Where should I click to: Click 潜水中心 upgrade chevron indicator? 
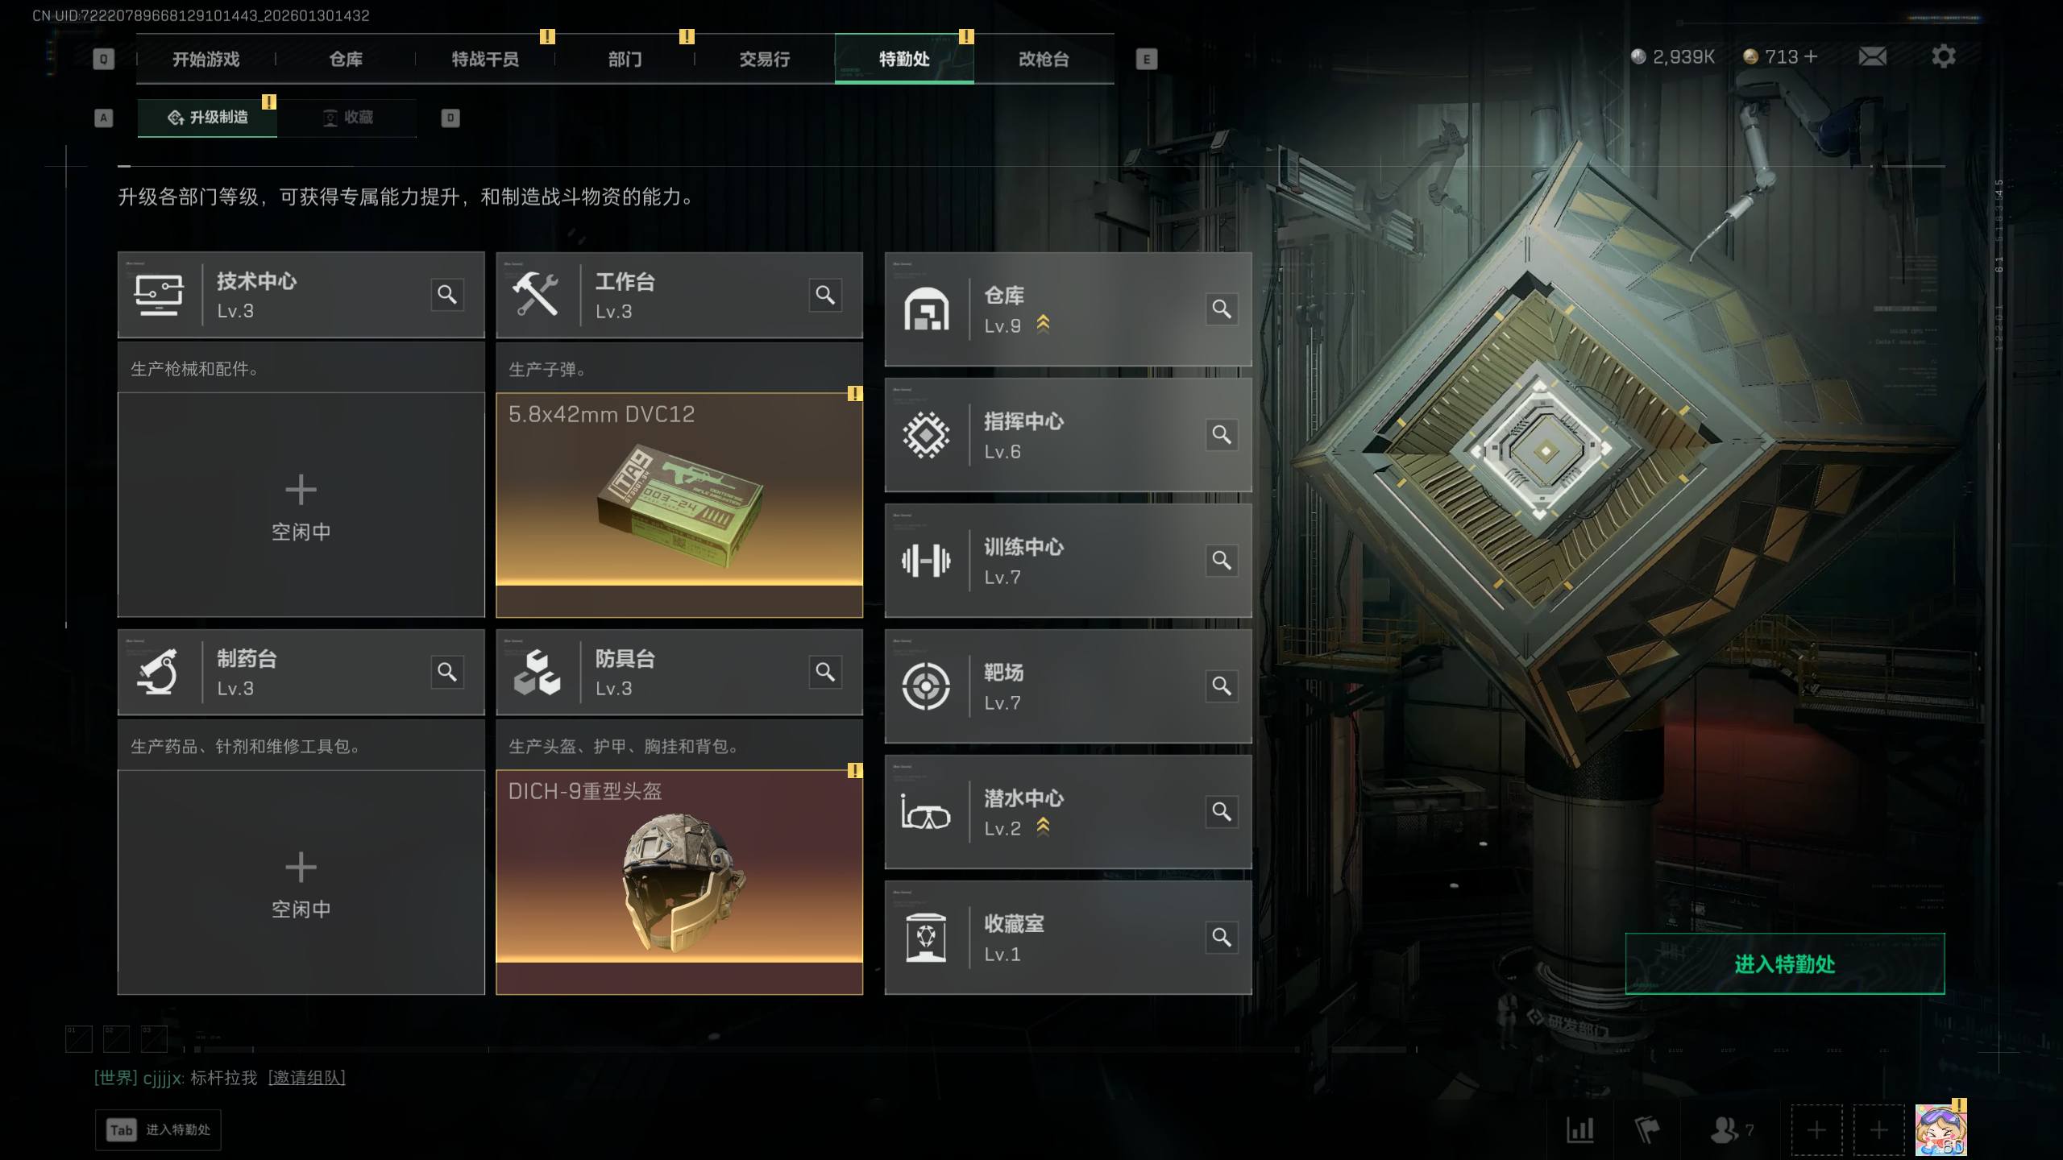(1043, 826)
